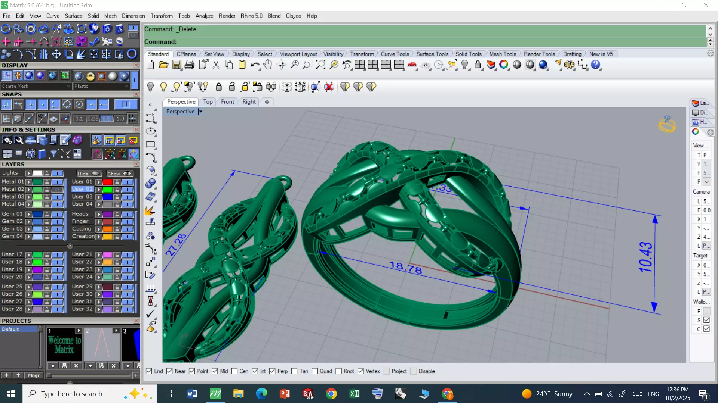The image size is (718, 403).
Task: Click the Lock padlock icon in Standard toolbar
Action: coord(478,65)
